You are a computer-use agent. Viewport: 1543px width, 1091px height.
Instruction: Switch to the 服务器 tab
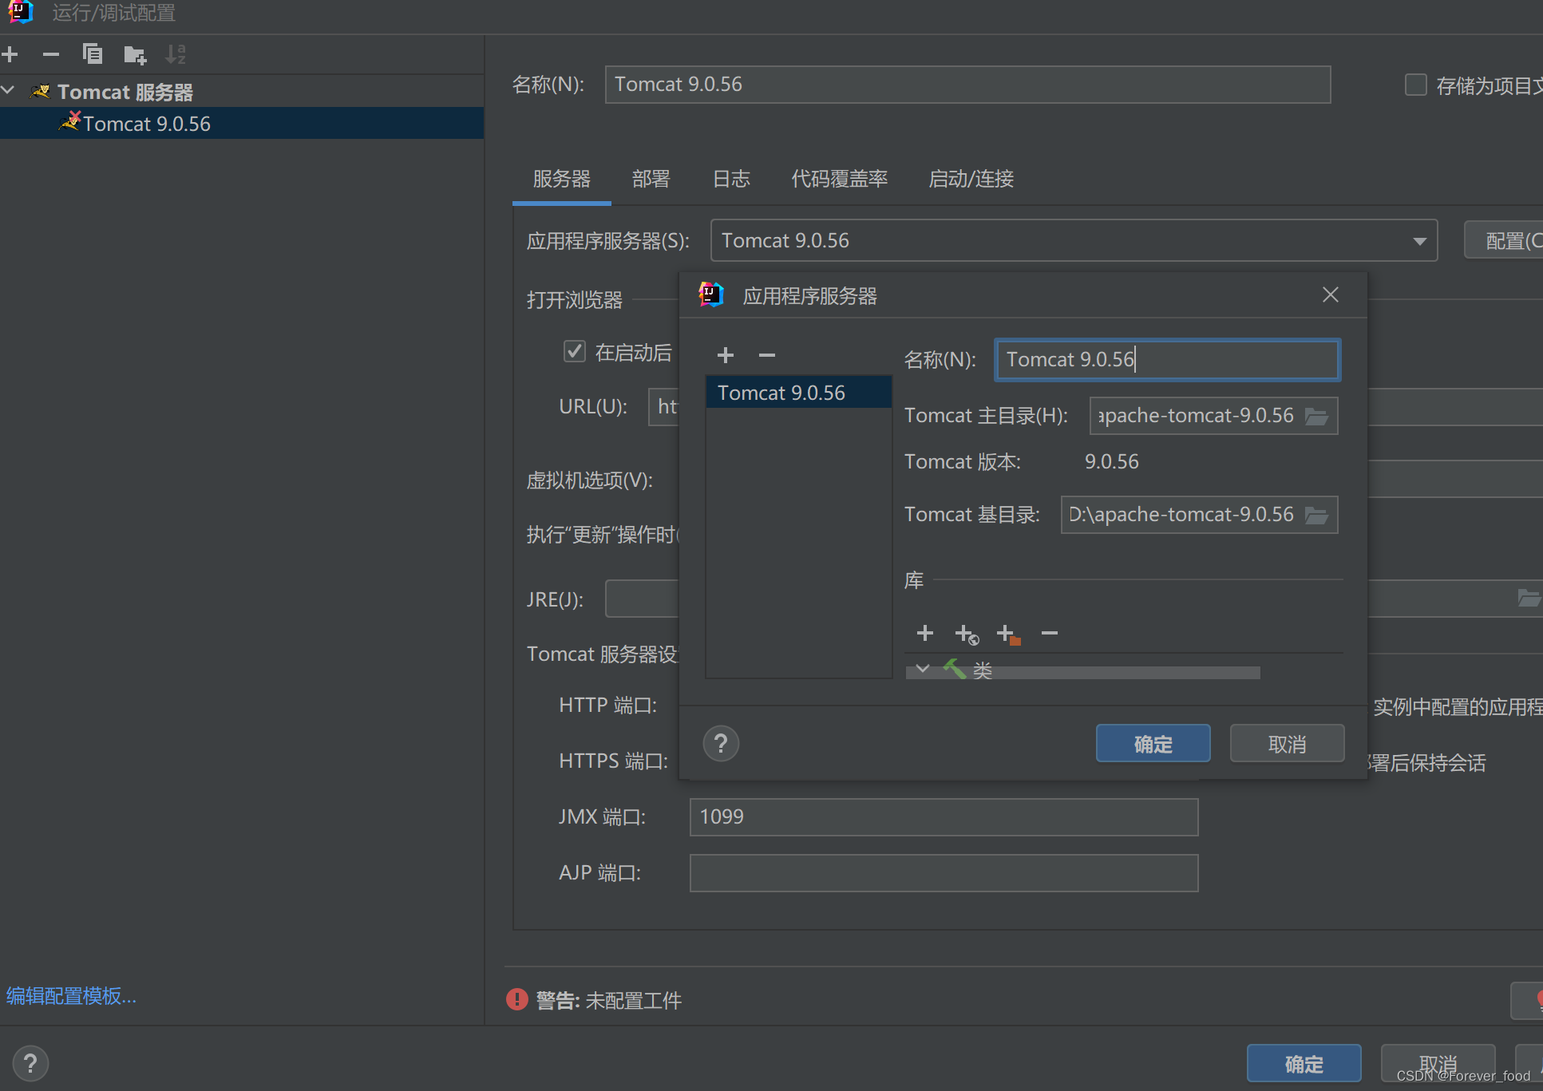(x=562, y=179)
